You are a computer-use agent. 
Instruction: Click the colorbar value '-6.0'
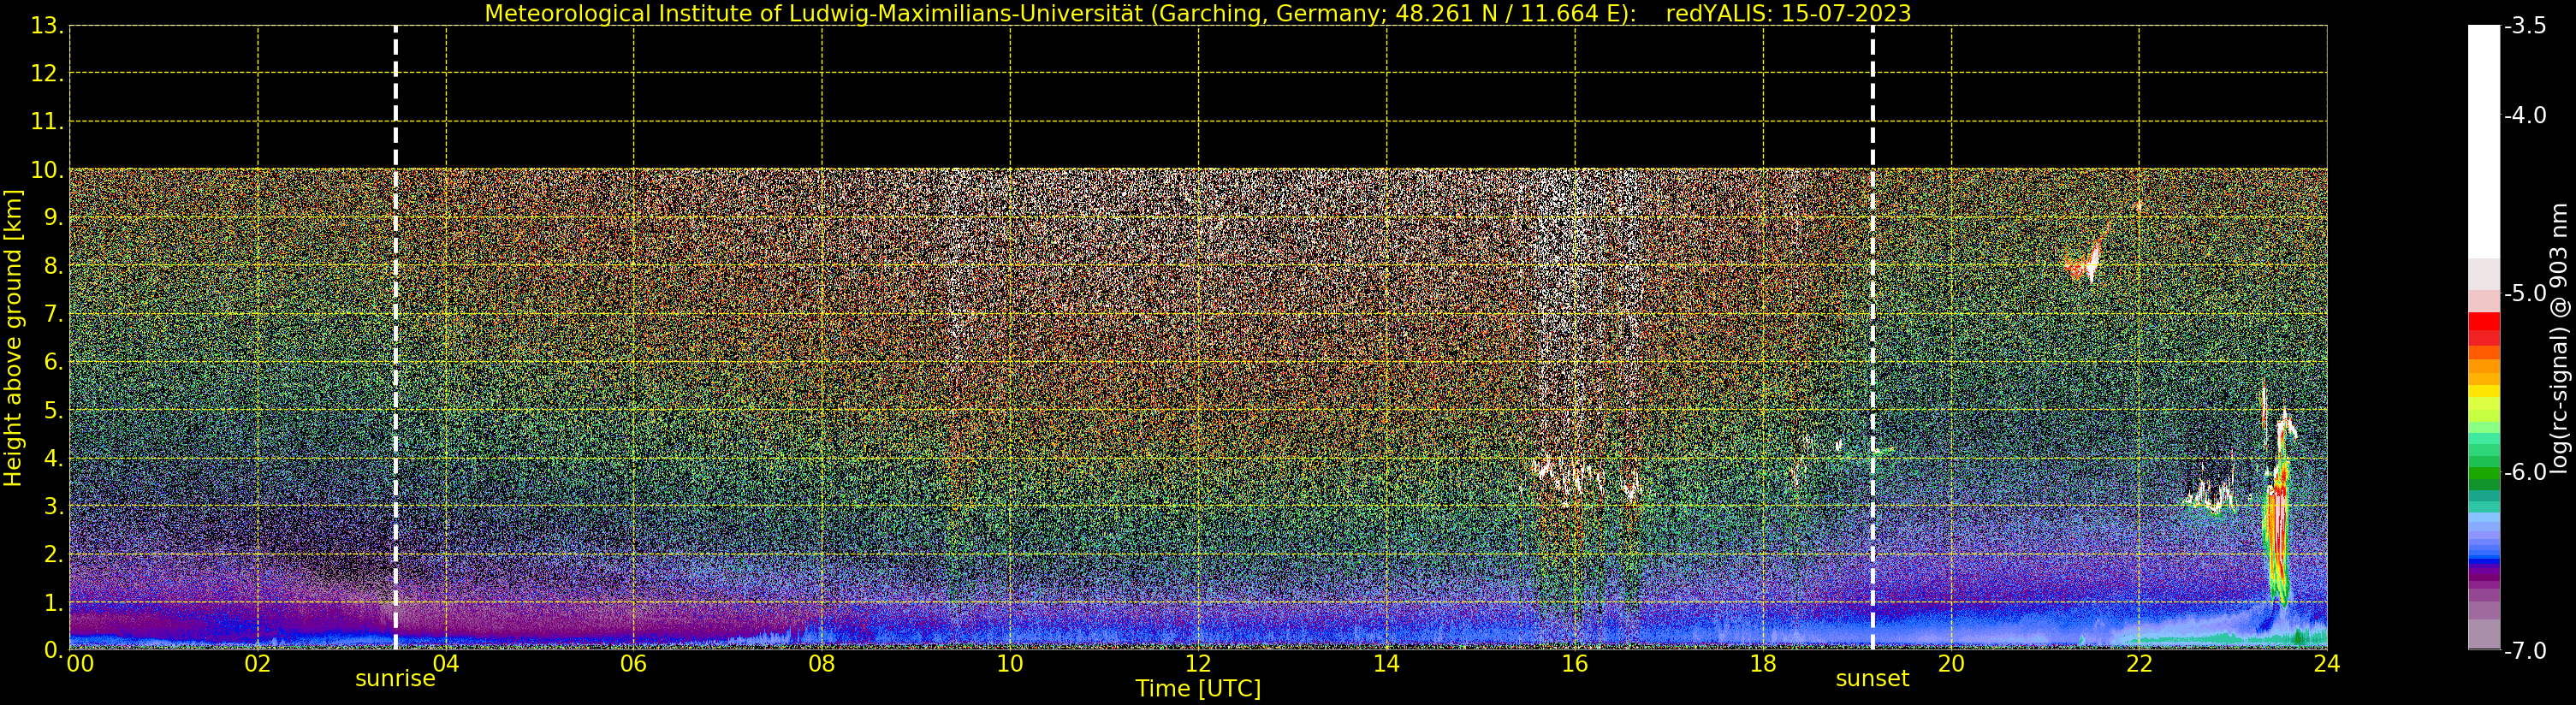point(2525,472)
